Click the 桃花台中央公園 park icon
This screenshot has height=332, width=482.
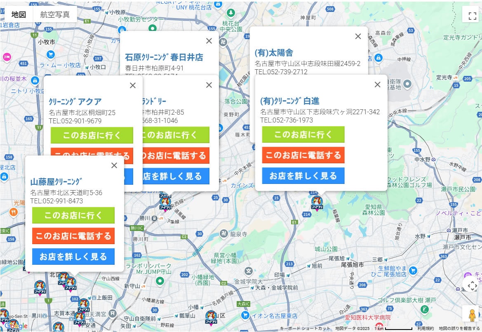(x=230, y=13)
